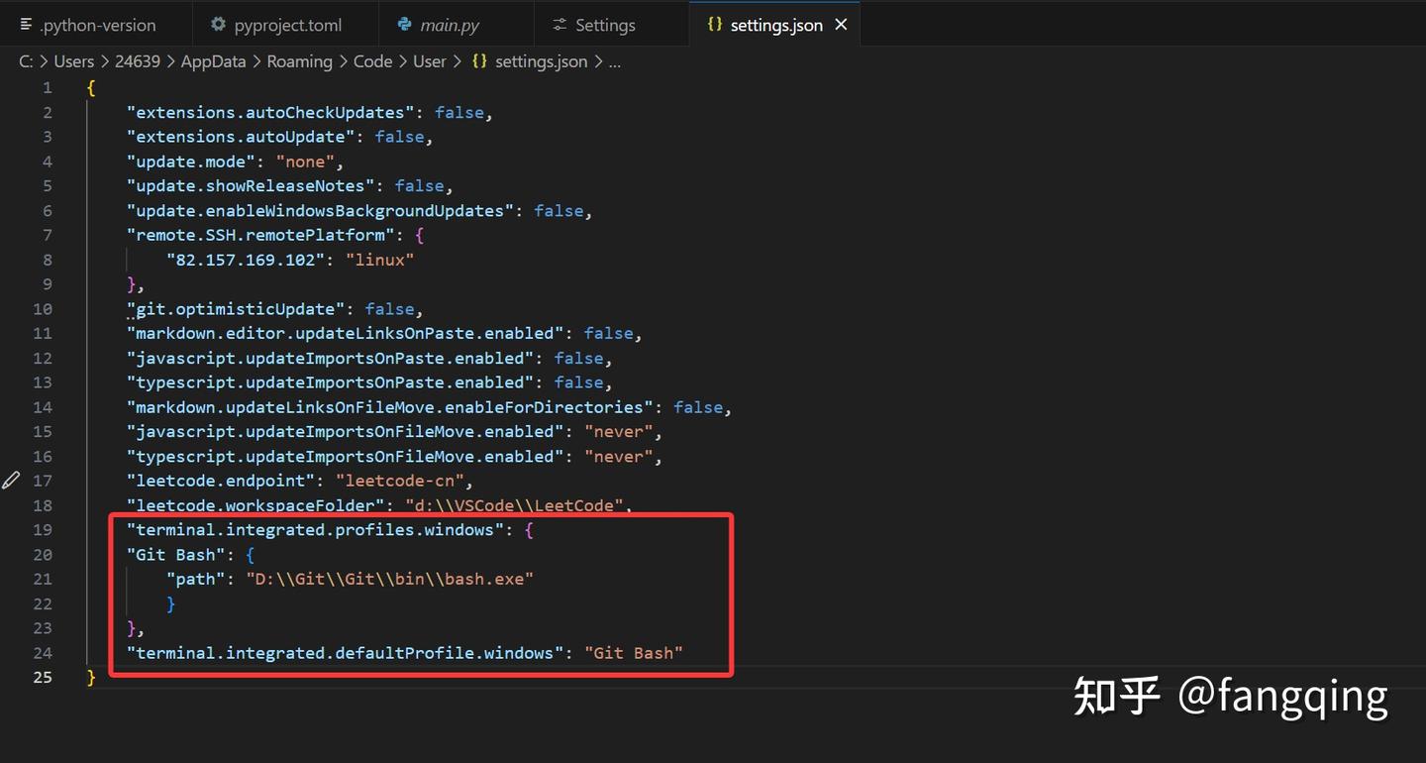This screenshot has height=763, width=1426.
Task: Open the Users breadcrumb folder
Action: [74, 61]
